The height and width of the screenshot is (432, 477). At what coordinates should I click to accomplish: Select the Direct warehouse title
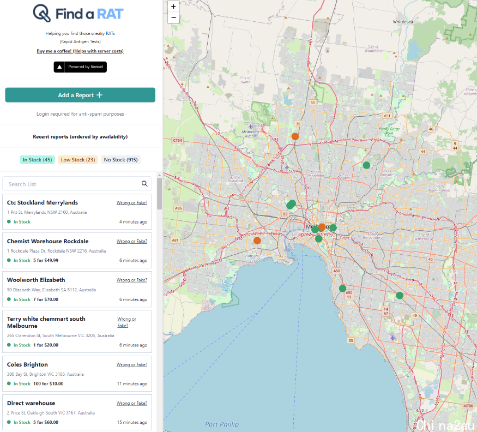31,403
